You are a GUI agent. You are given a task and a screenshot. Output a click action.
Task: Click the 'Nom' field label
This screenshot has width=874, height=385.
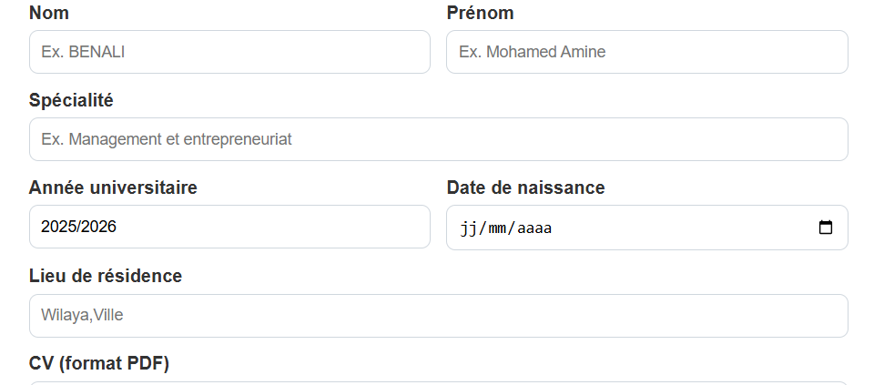tap(49, 13)
